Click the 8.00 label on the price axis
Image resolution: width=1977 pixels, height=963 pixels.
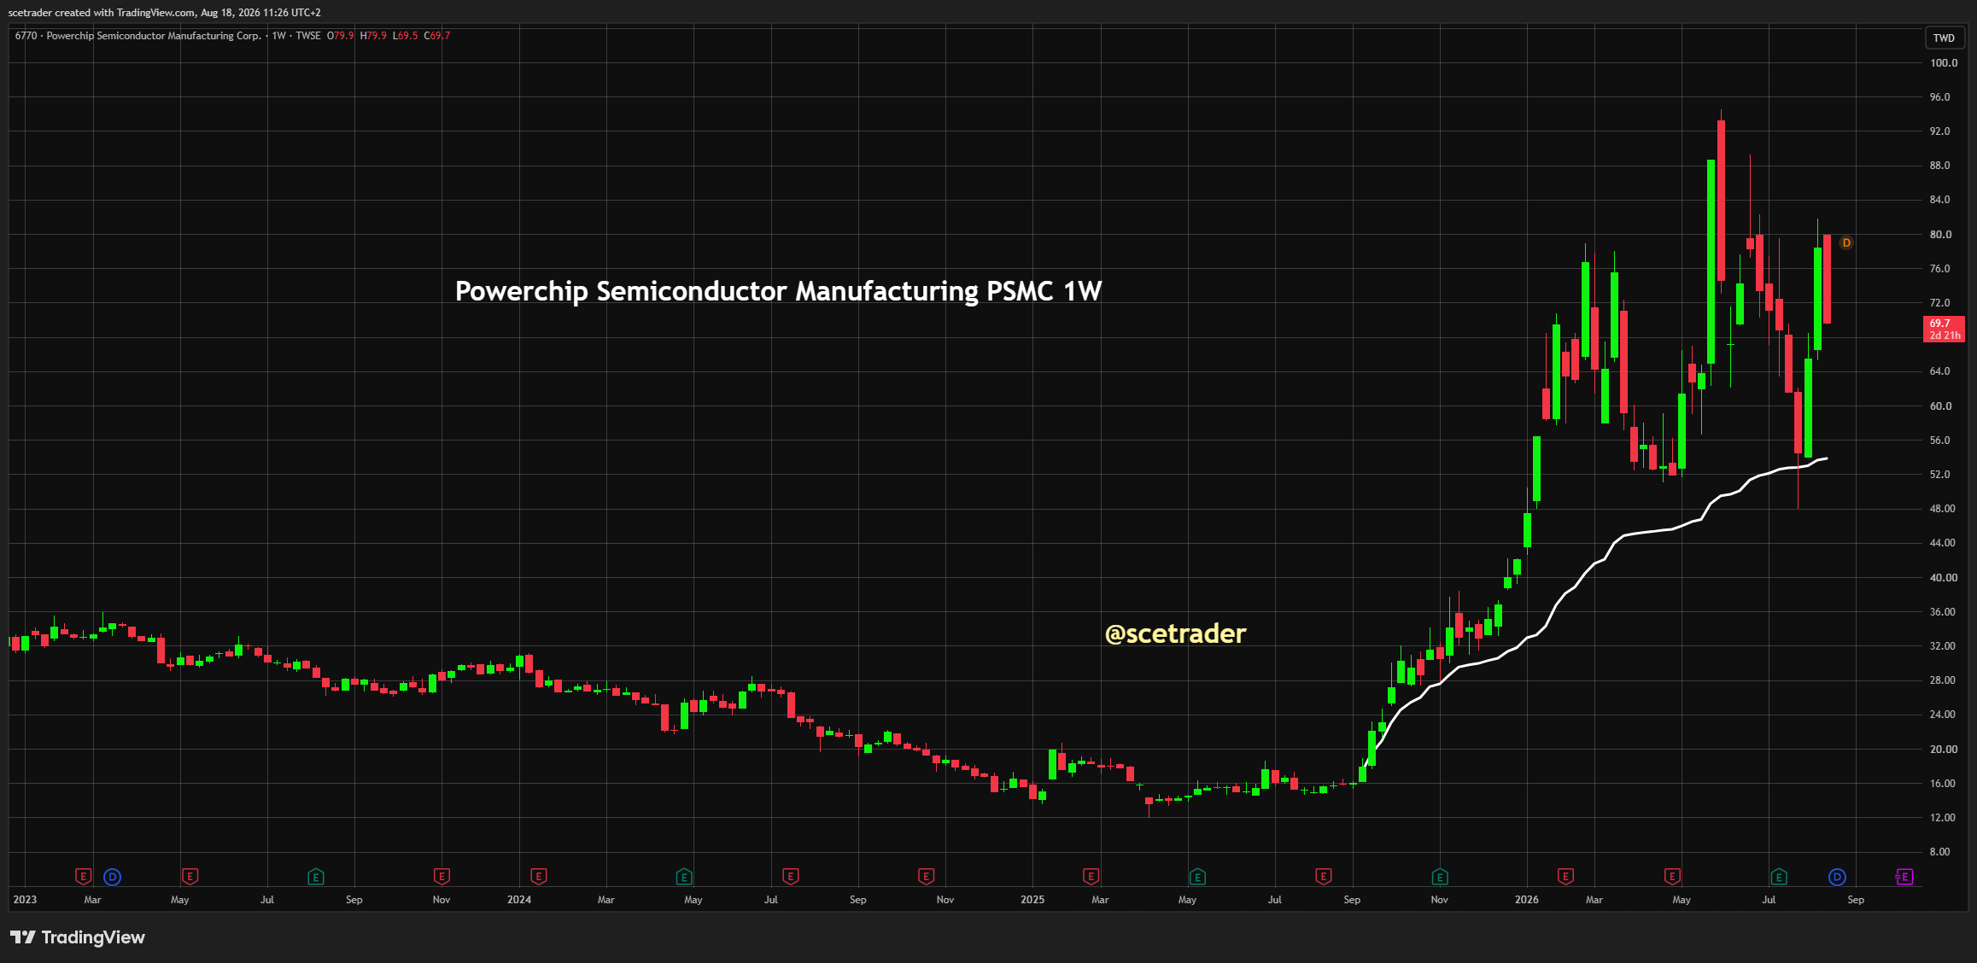[x=1940, y=851]
